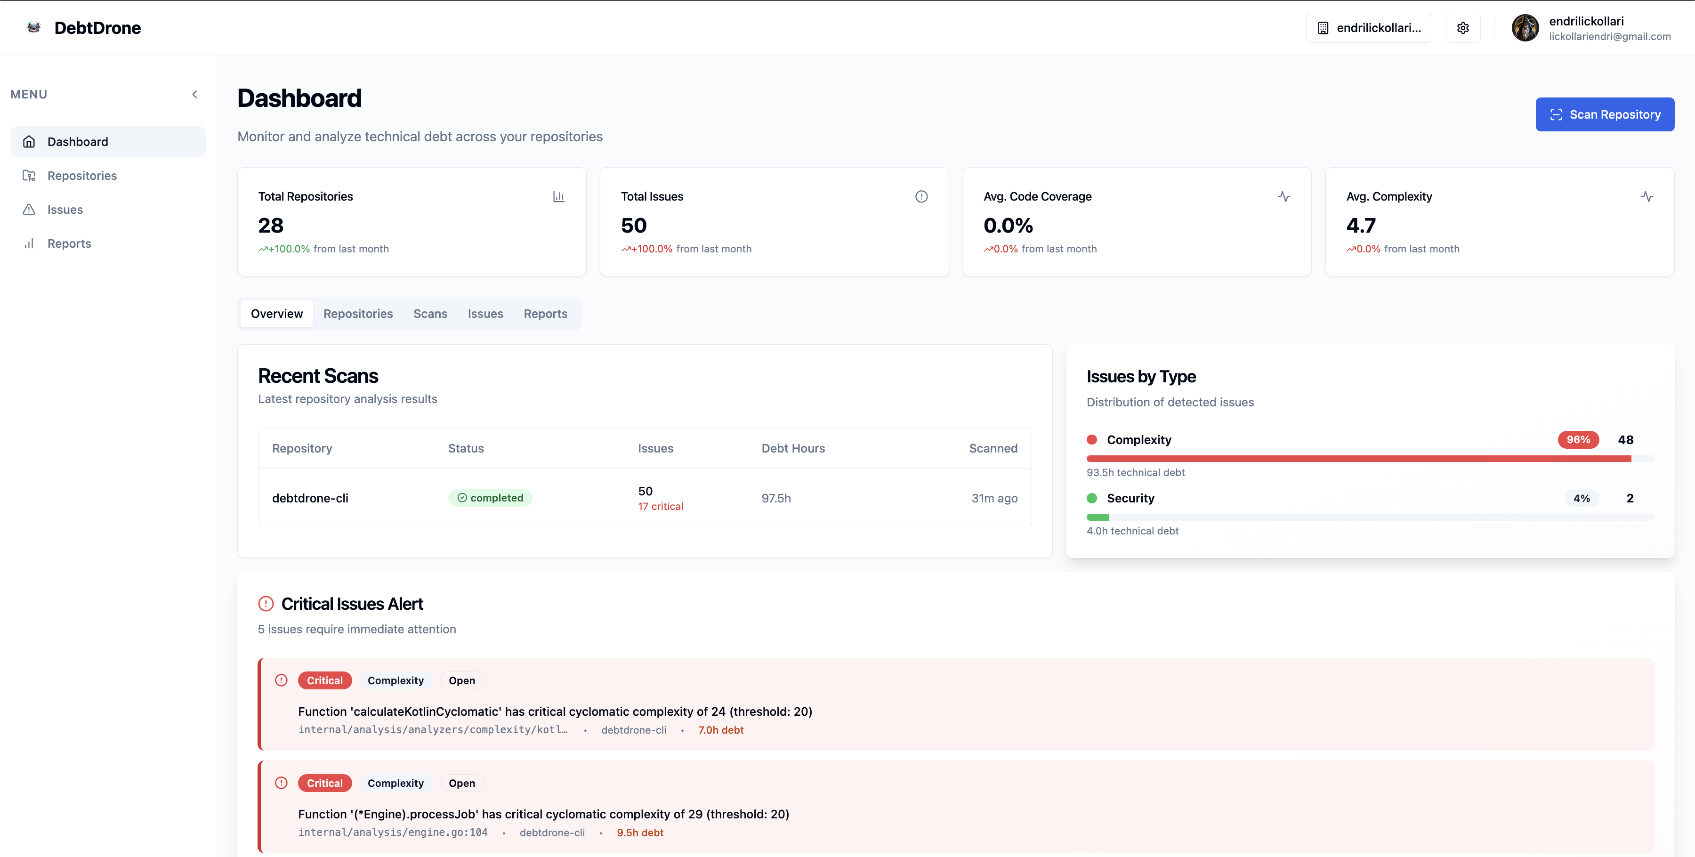This screenshot has width=1695, height=857.
Task: Click the user avatar picture
Action: coord(1525,28)
